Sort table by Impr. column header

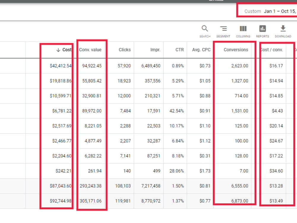(x=155, y=50)
